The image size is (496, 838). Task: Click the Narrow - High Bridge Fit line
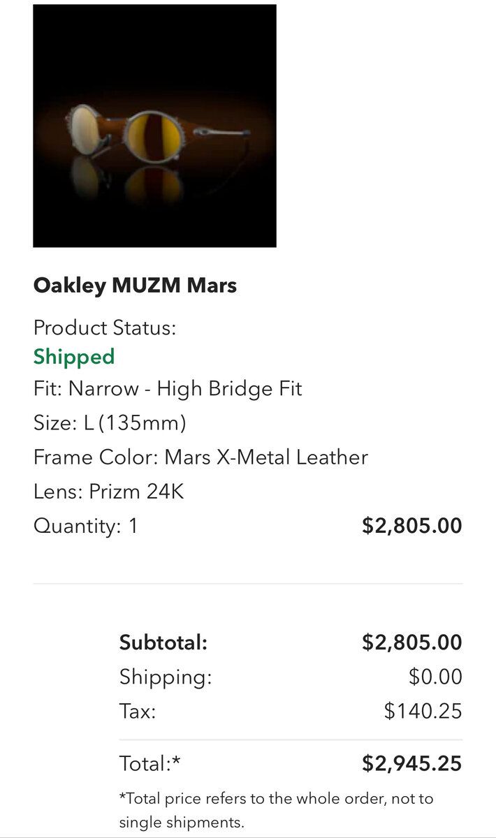(168, 388)
